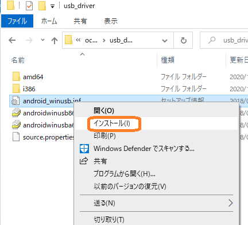Scan with Windows Defender menu entry
The image size is (248, 225).
(x=157, y=149)
